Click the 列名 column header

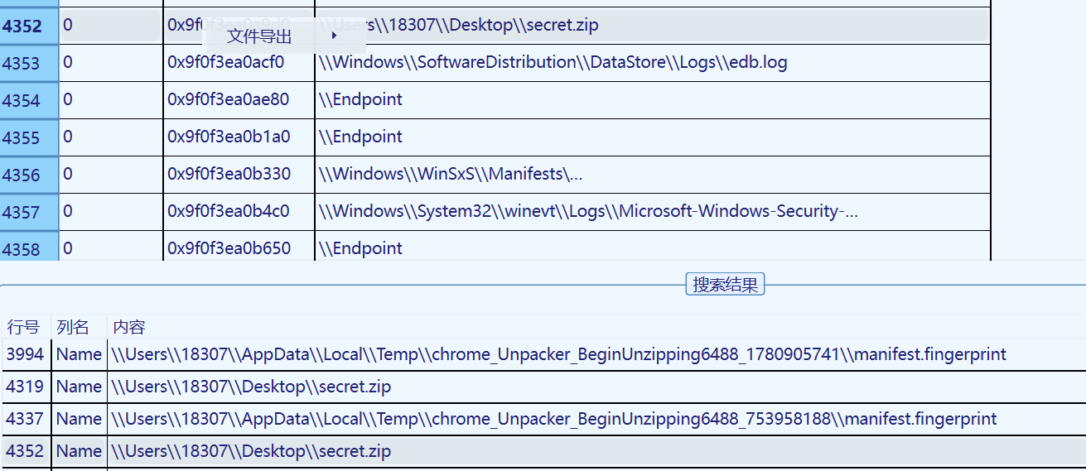click(x=73, y=327)
